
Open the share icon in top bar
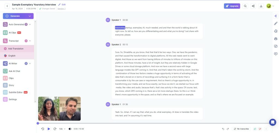pyautogui.click(x=253, y=6)
